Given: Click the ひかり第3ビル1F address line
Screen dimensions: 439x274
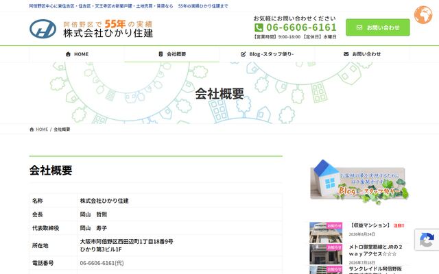Looking at the screenshot, I should (x=101, y=249).
